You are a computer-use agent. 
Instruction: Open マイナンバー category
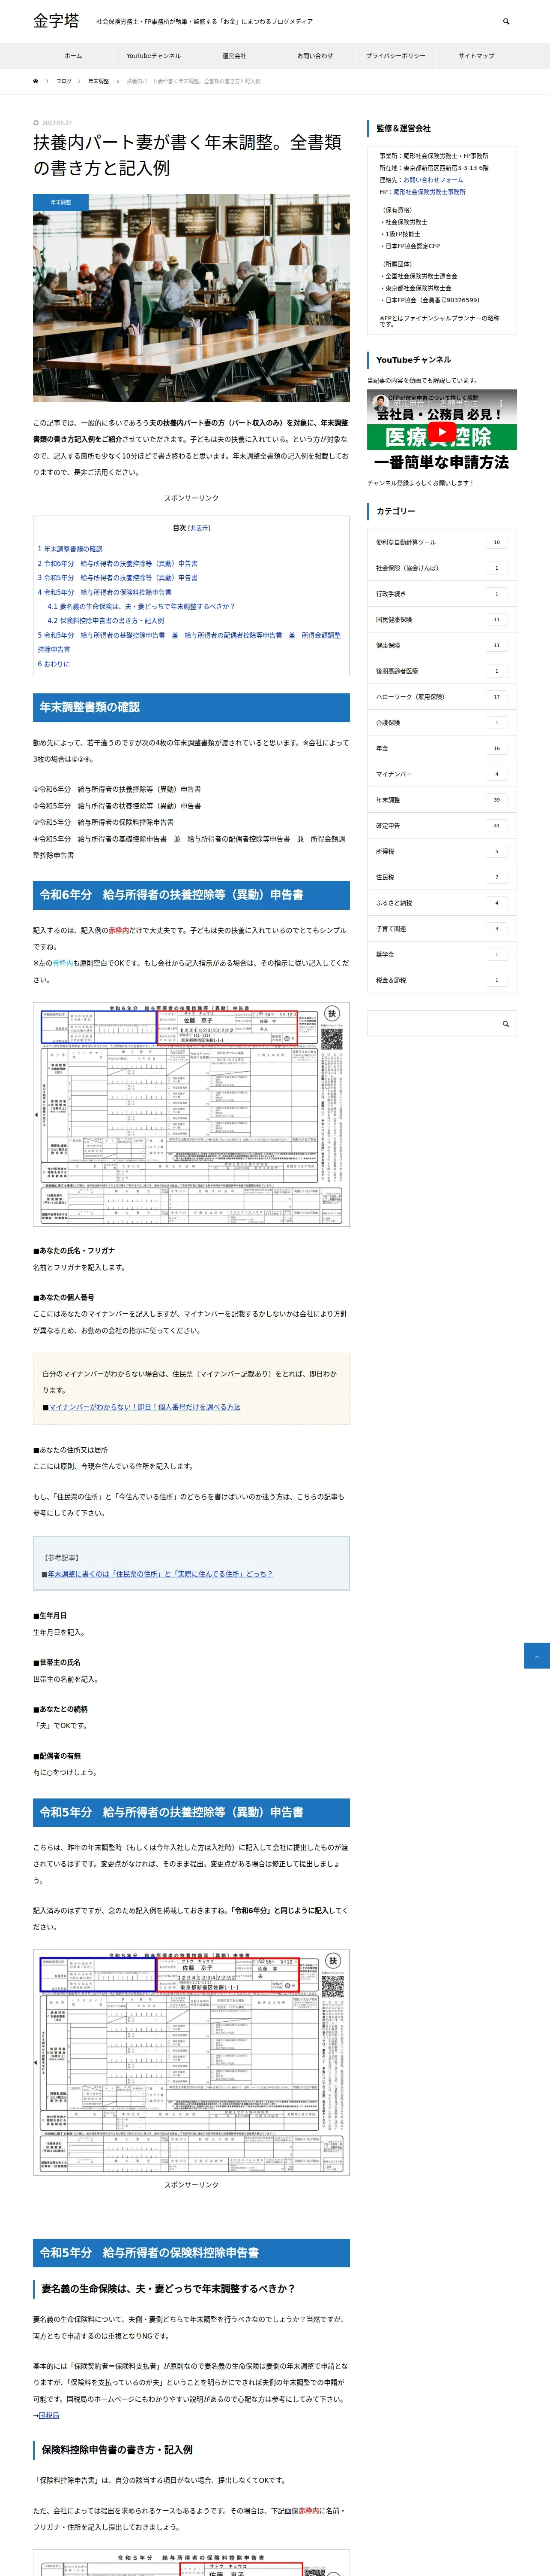[441, 774]
